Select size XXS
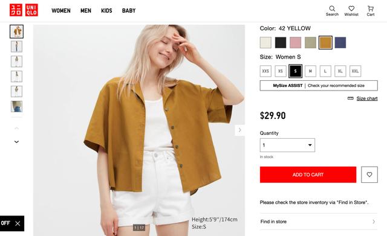This screenshot has height=236, width=387. coord(265,71)
